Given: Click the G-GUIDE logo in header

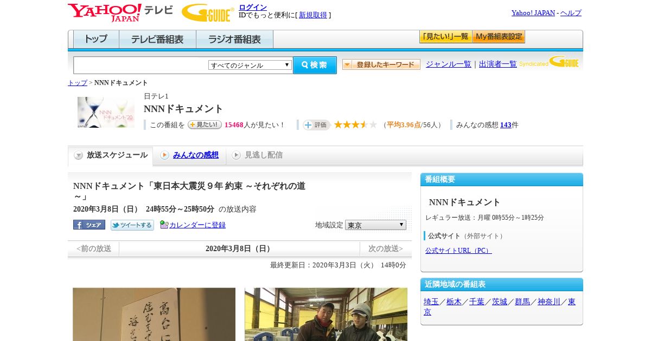Looking at the screenshot, I should click(208, 12).
